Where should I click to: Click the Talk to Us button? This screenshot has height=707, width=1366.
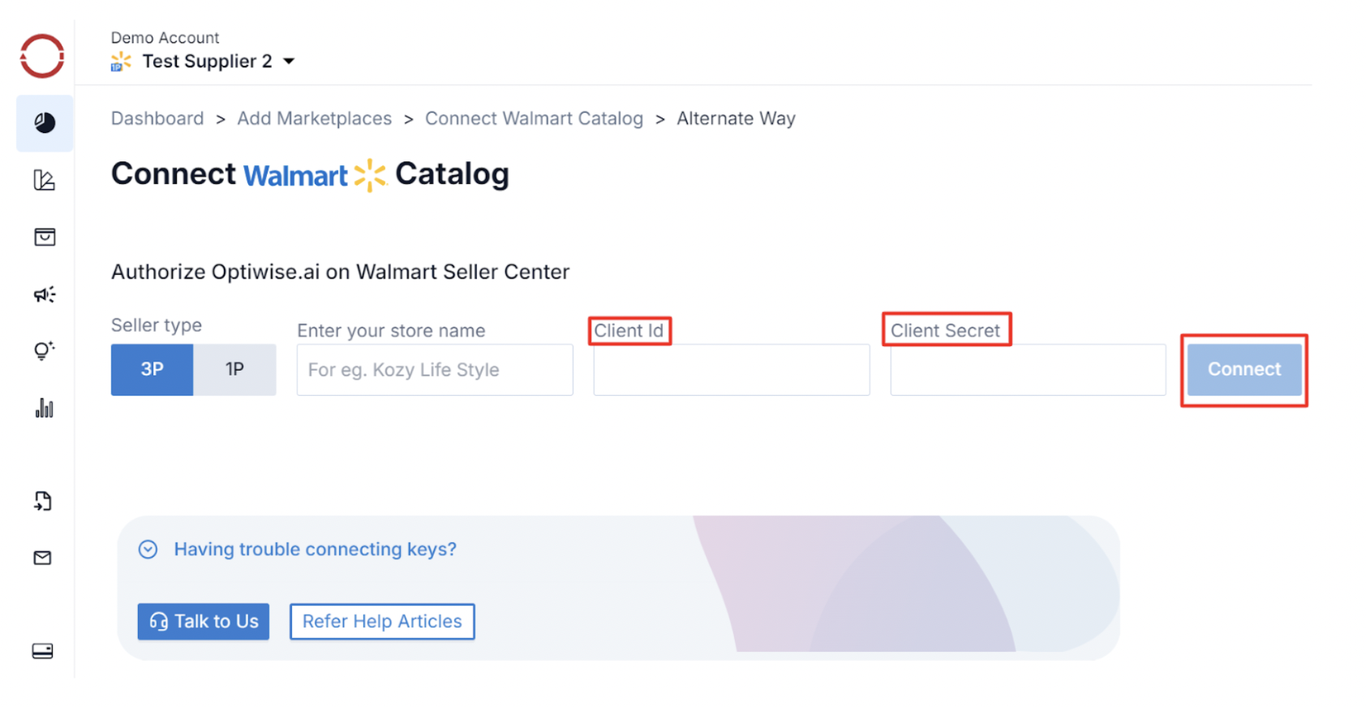click(x=204, y=622)
